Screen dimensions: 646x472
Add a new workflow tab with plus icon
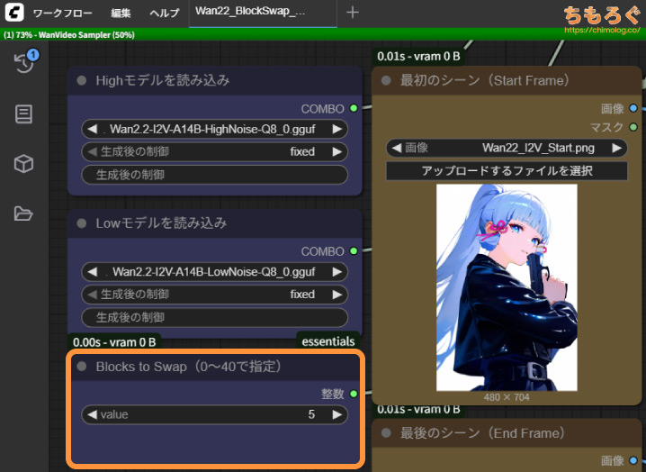tap(353, 13)
